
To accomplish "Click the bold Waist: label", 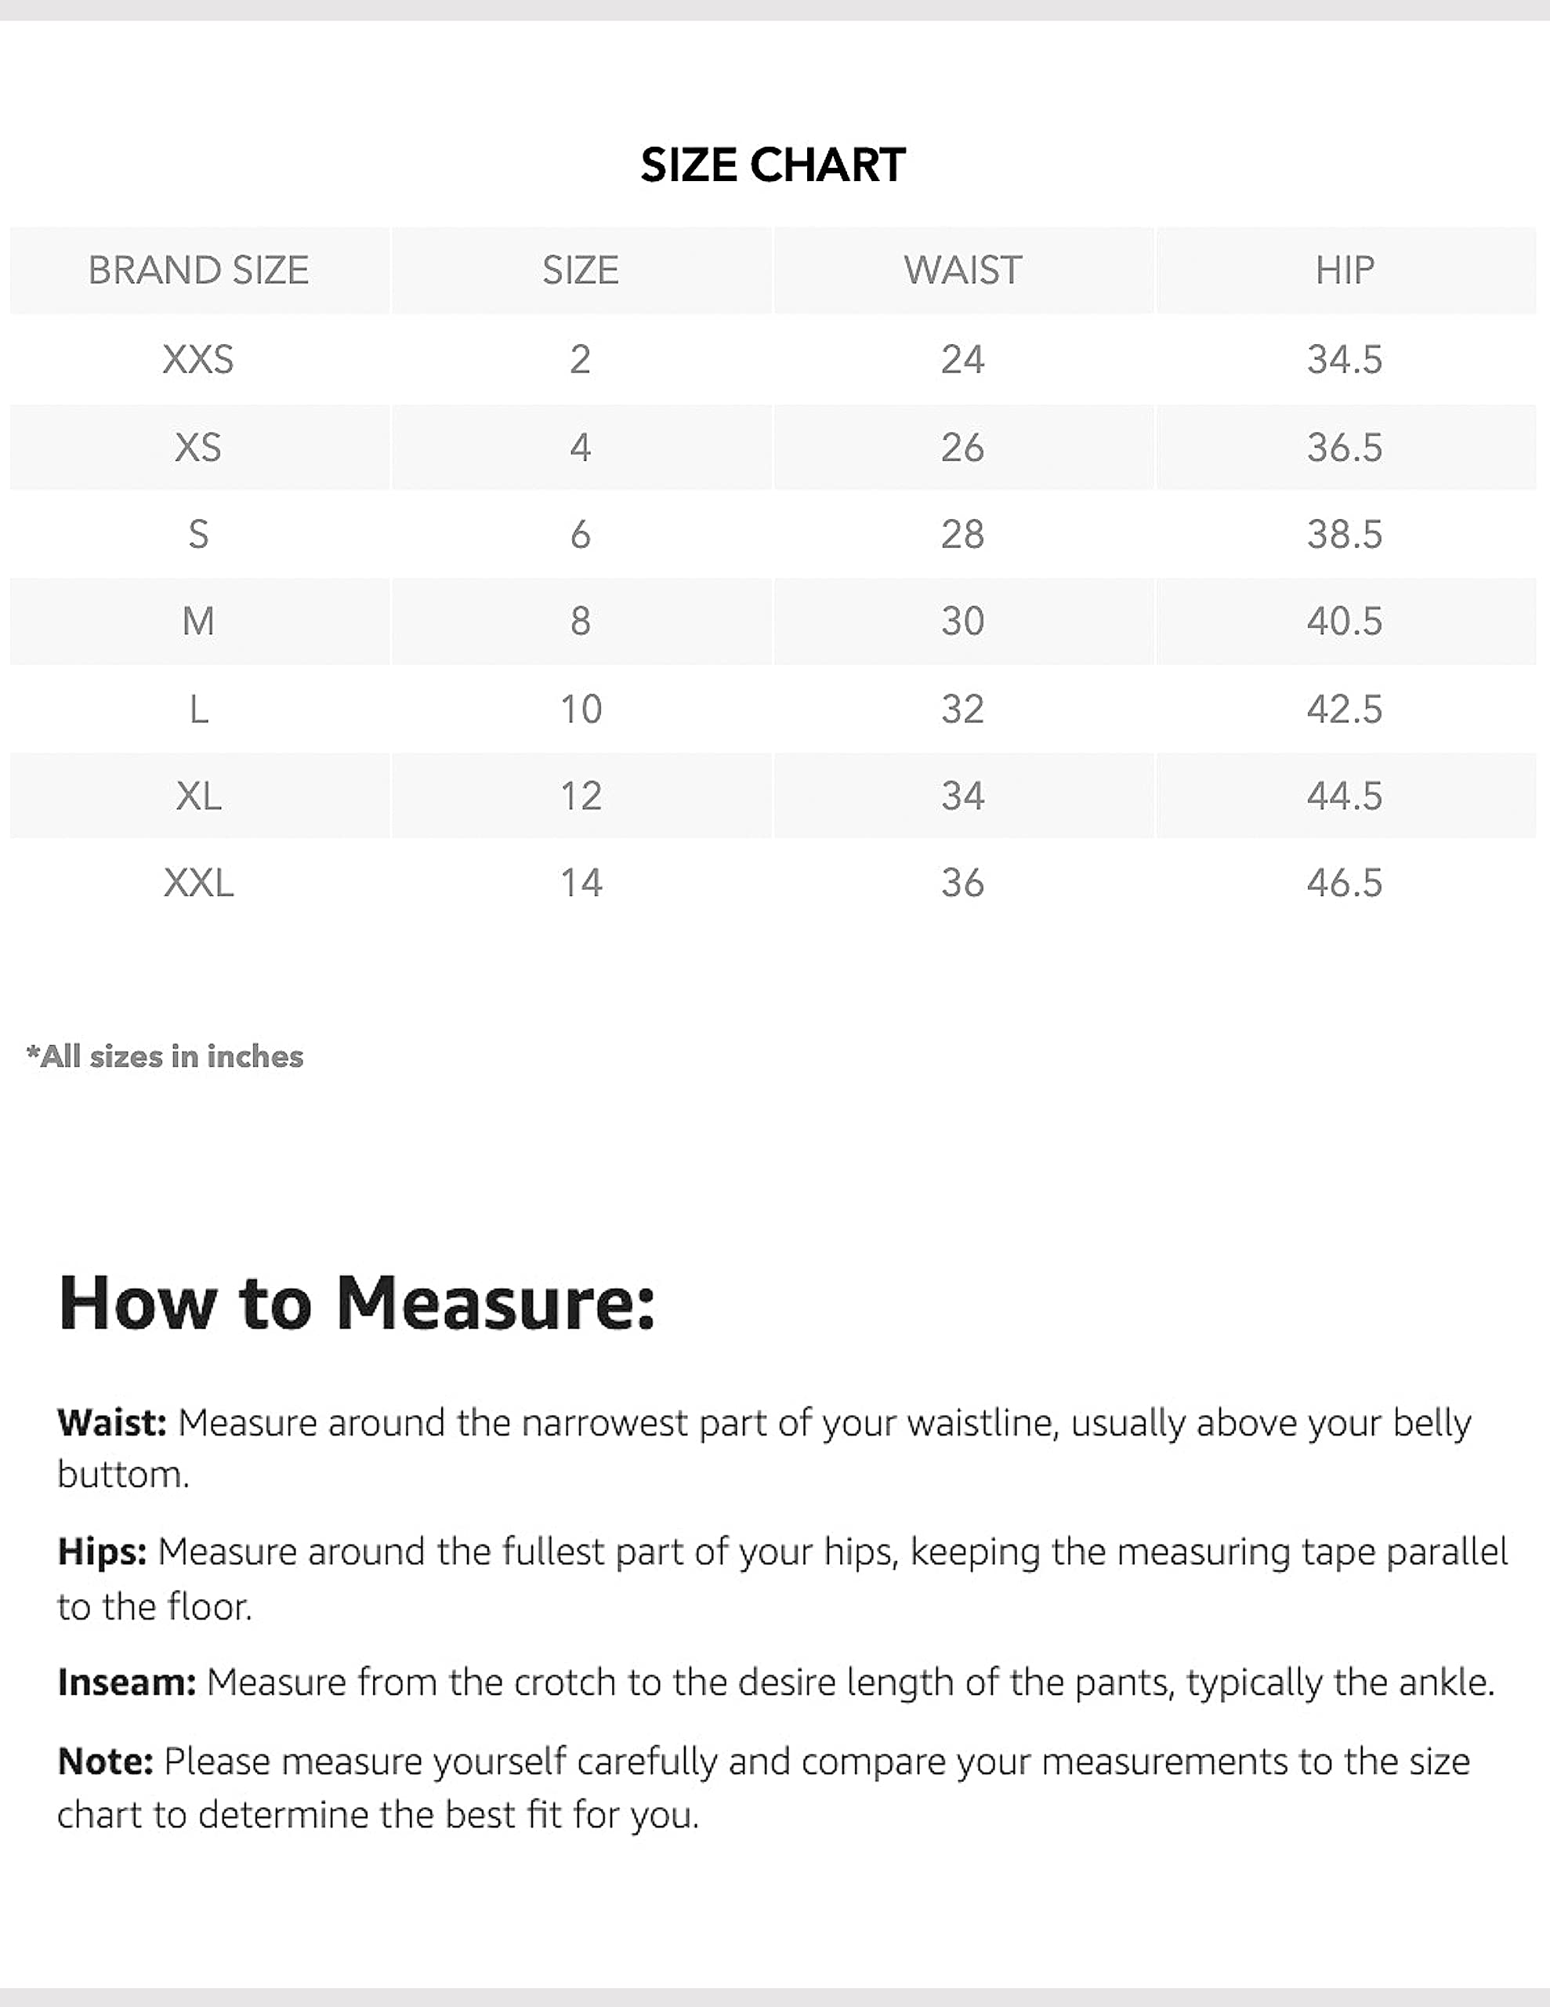I will 112,1423.
